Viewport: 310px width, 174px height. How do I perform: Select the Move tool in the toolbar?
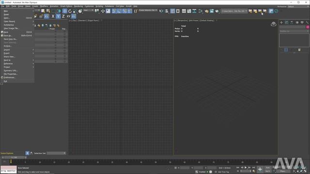(x=64, y=11)
